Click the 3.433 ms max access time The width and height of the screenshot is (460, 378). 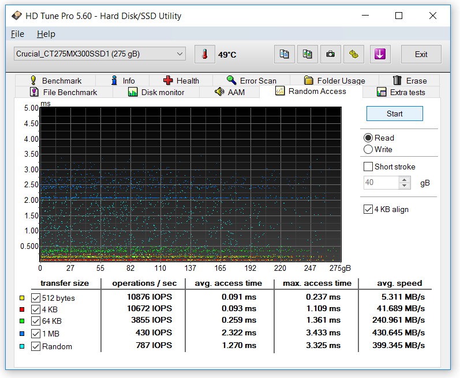(x=323, y=332)
